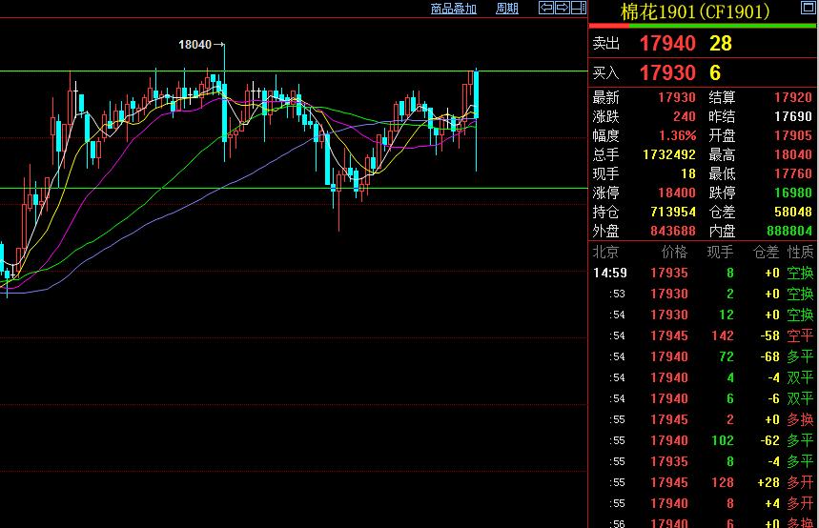Screen dimensions: 819x528
Task: Select the 最高 value 18040 in quote panel
Action: [793, 154]
